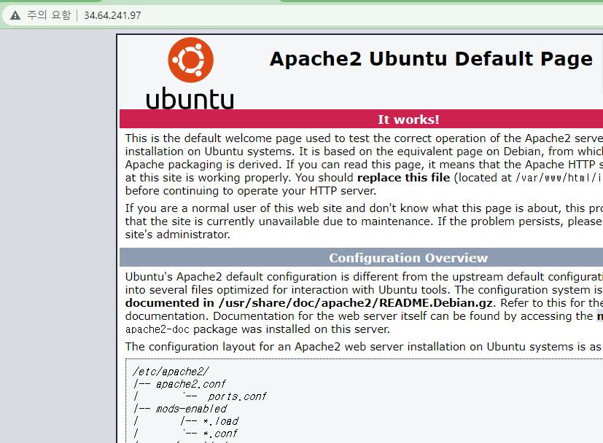The width and height of the screenshot is (603, 443).
Task: Click the 주의 요함 site info label
Action: (49, 15)
